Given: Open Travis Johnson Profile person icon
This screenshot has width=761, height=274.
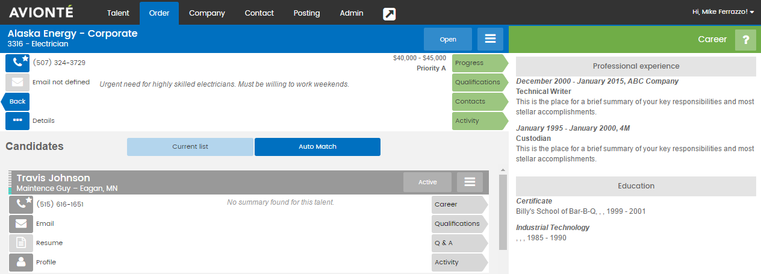Looking at the screenshot, I should point(21,262).
